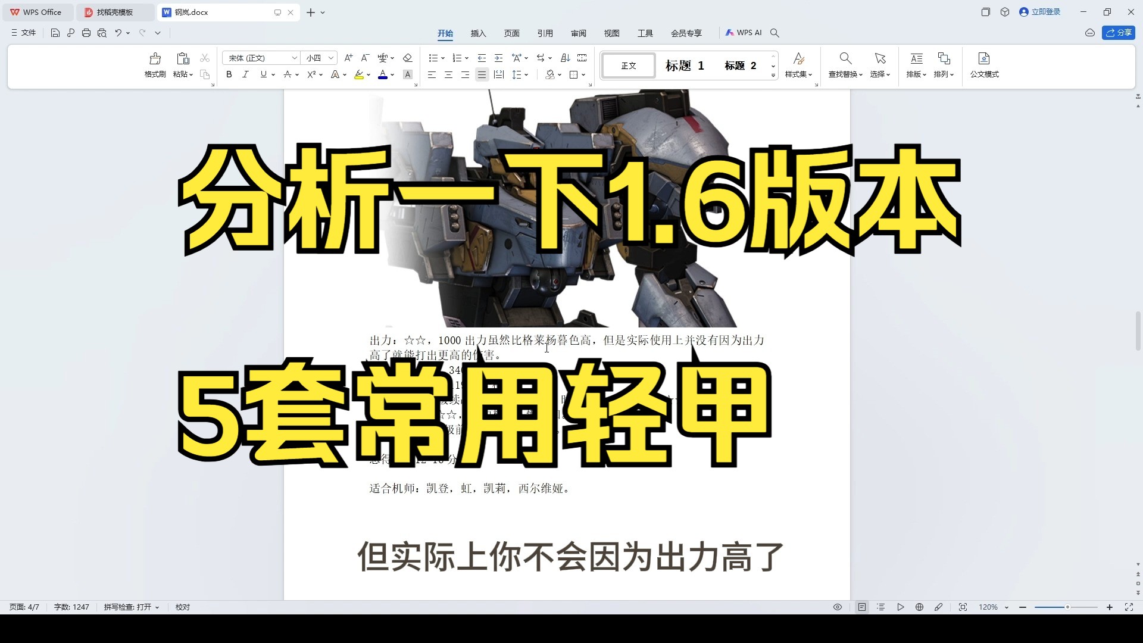Apply the Heading 1 (标题 1) style
This screenshot has width=1143, height=643.
[685, 65]
